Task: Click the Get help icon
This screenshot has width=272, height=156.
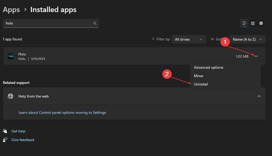Action: click(x=5, y=131)
